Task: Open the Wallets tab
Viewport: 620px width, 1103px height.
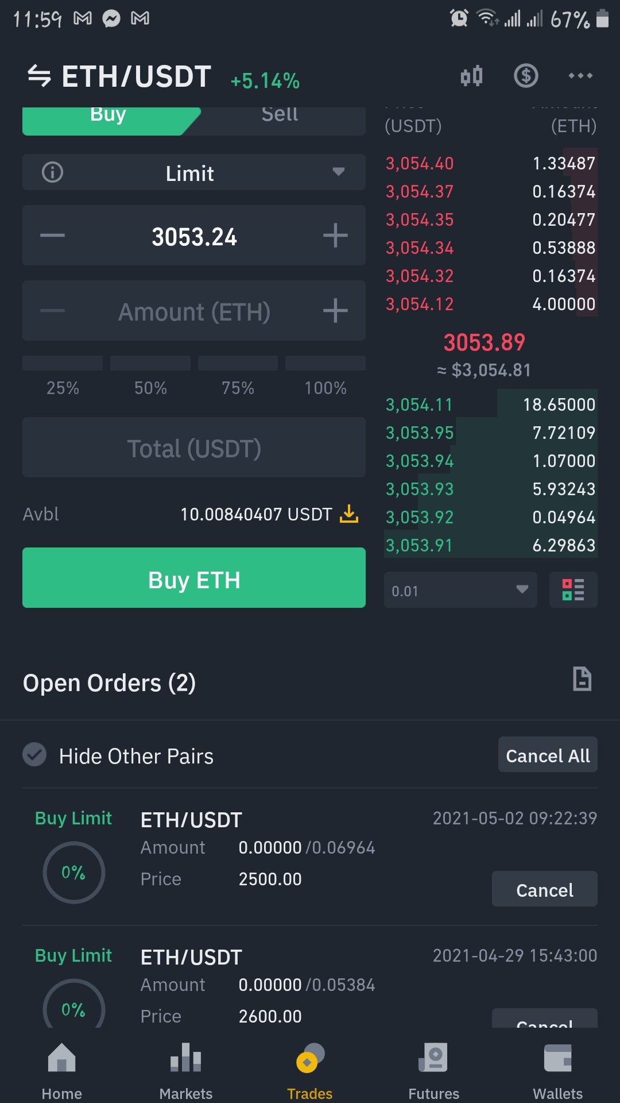Action: click(557, 1071)
